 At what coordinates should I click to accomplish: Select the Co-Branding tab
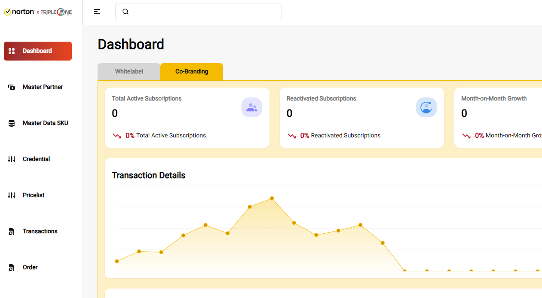click(x=192, y=72)
